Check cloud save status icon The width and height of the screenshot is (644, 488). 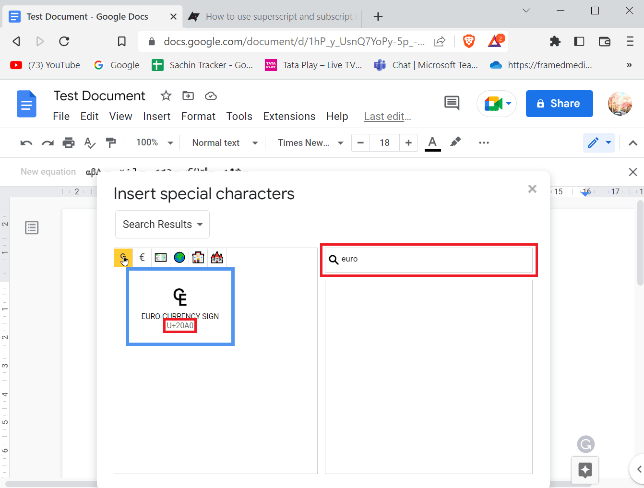[x=211, y=96]
